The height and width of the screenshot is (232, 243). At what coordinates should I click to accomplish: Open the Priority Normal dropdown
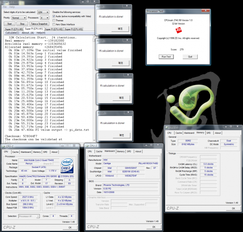point(19,18)
